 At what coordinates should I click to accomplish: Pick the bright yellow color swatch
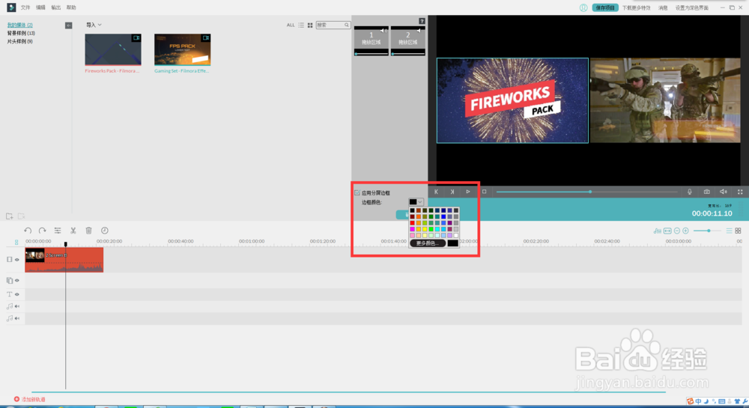[425, 229]
